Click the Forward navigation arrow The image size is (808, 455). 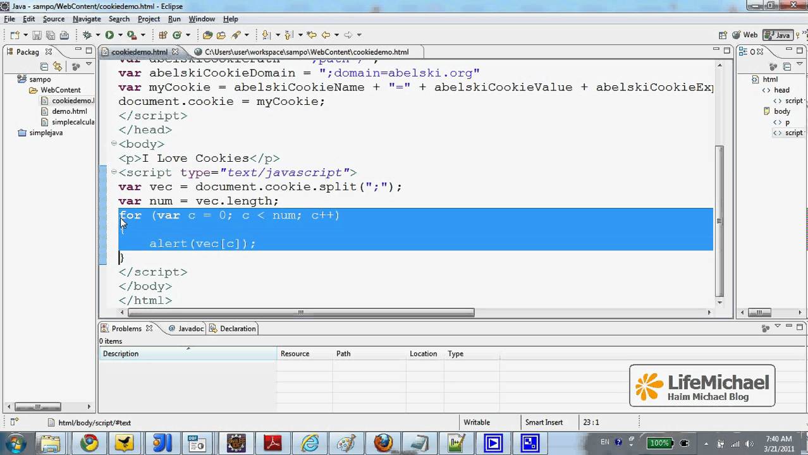348,35
